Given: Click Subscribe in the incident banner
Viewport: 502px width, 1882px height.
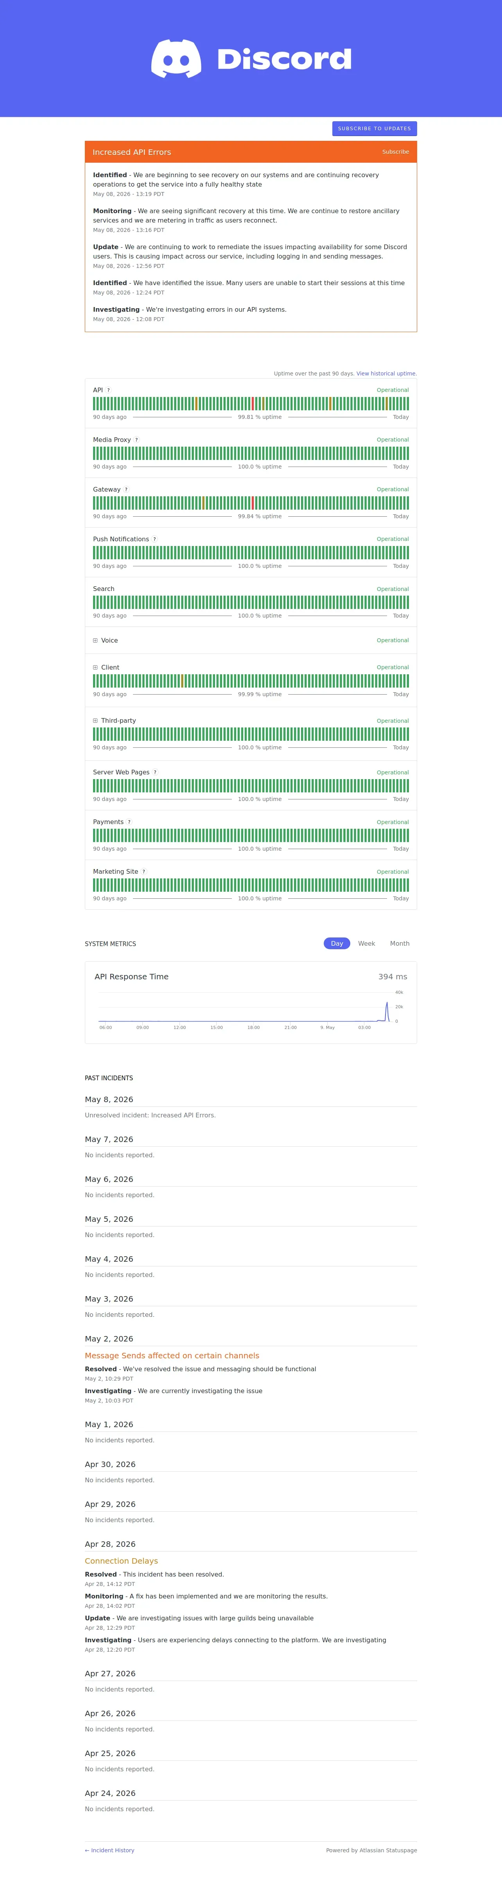Looking at the screenshot, I should 395,152.
